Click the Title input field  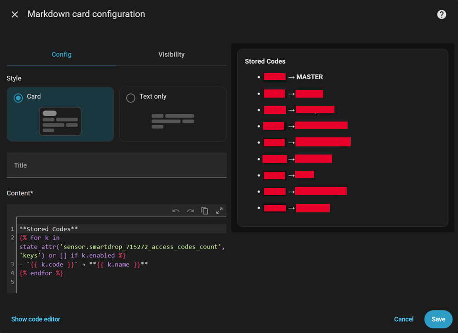[117, 165]
